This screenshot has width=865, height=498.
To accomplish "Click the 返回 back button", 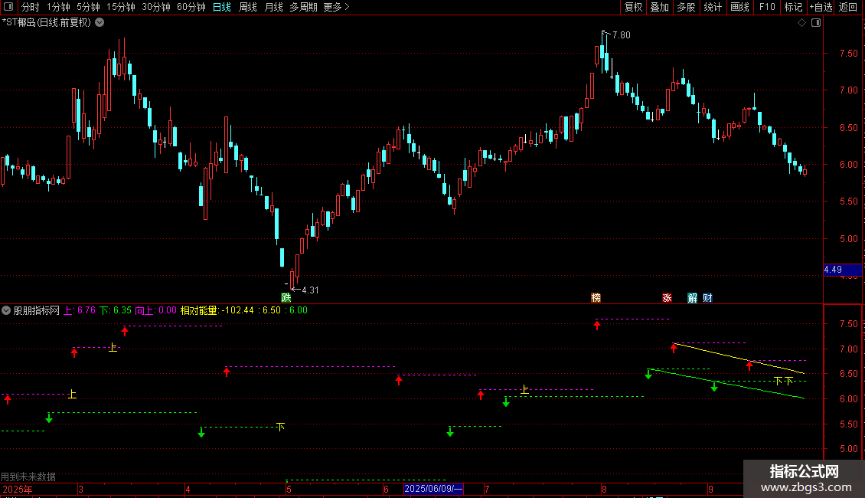I will click(x=848, y=7).
